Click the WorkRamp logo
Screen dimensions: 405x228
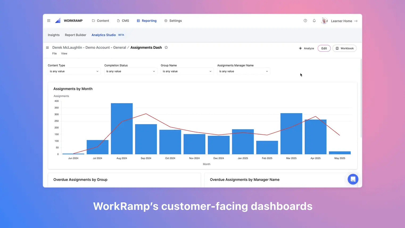(x=58, y=20)
